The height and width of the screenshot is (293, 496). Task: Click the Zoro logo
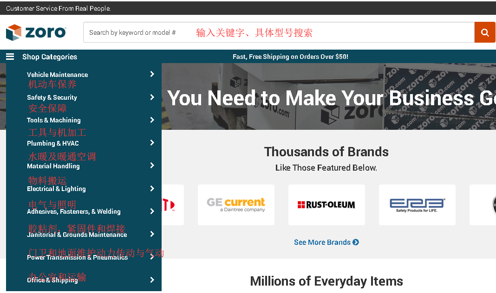pyautogui.click(x=36, y=32)
